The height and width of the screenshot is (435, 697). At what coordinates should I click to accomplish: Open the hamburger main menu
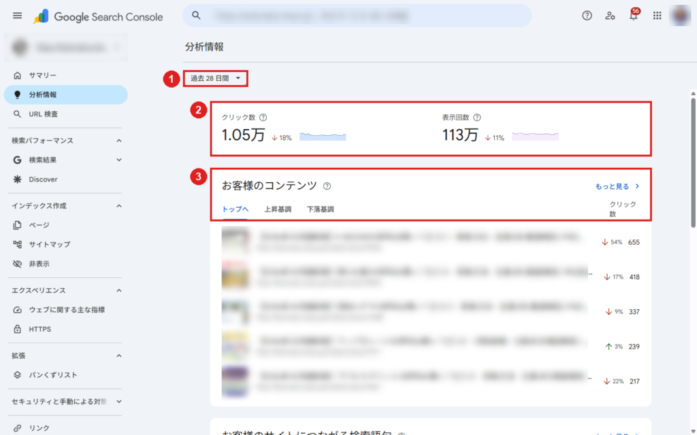coord(17,16)
